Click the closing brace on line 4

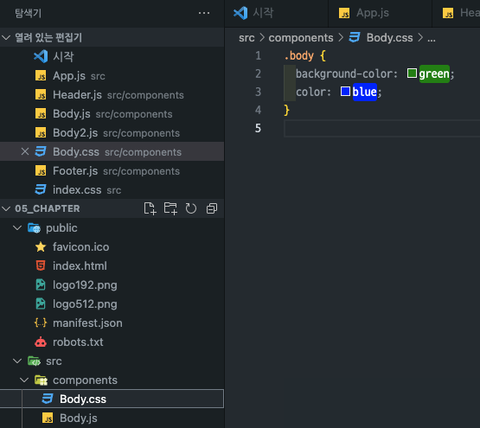click(x=286, y=110)
